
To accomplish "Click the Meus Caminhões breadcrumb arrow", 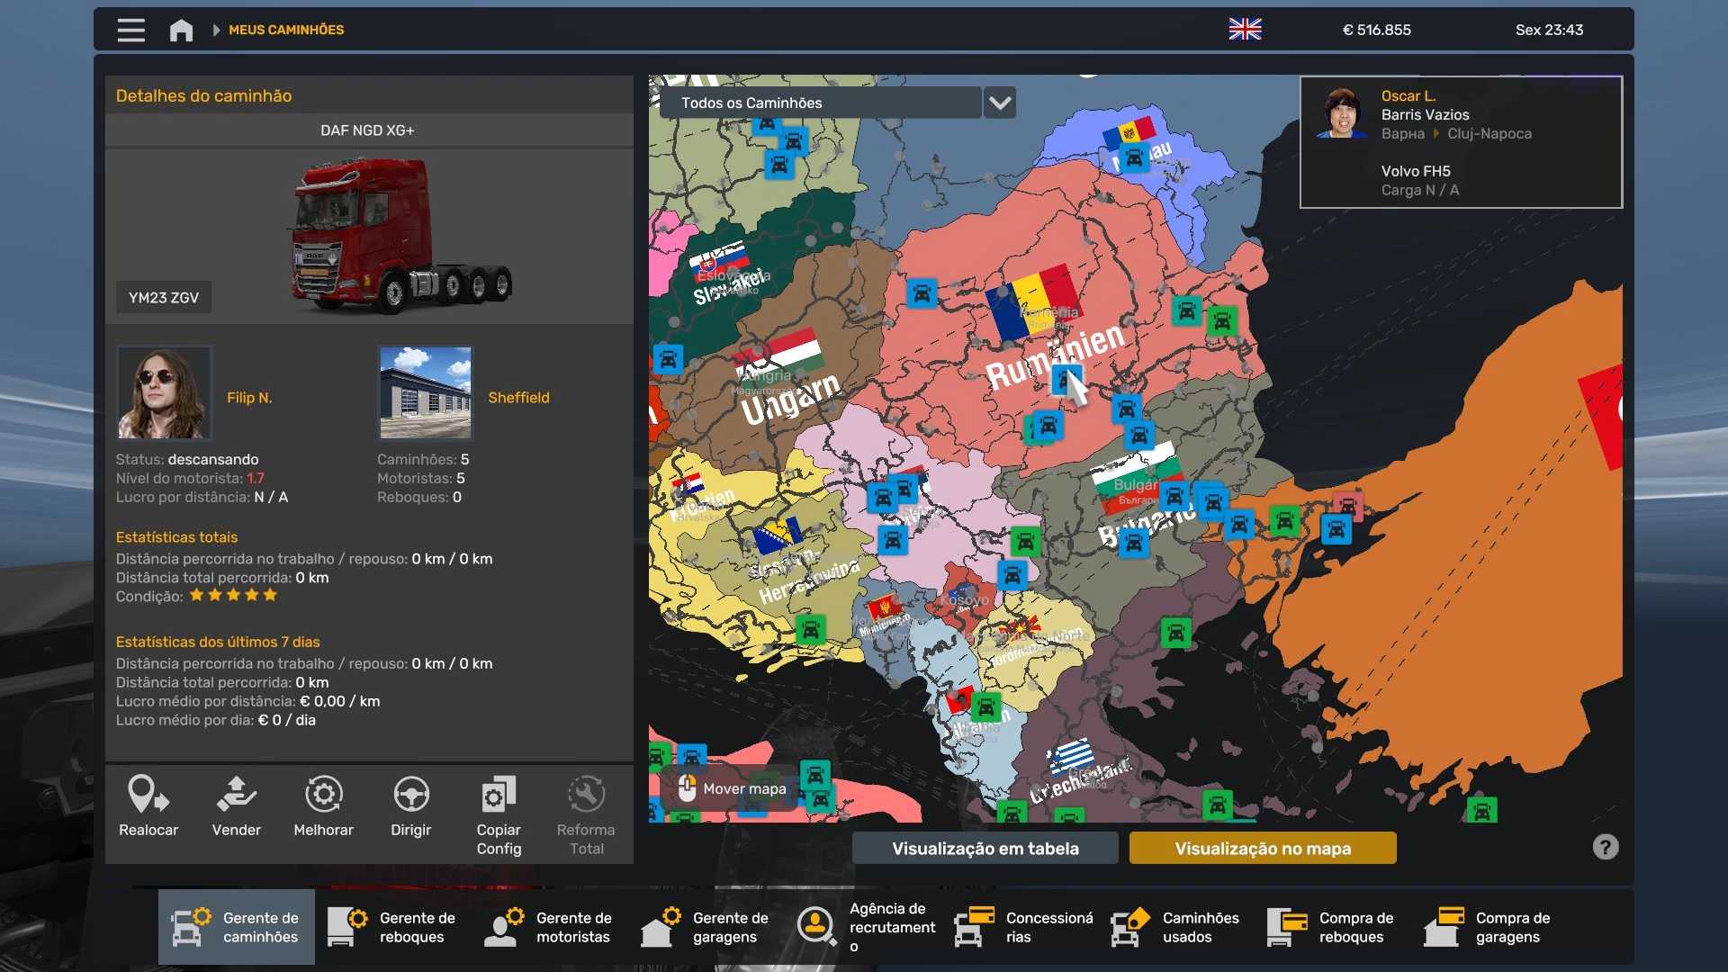I will [216, 30].
